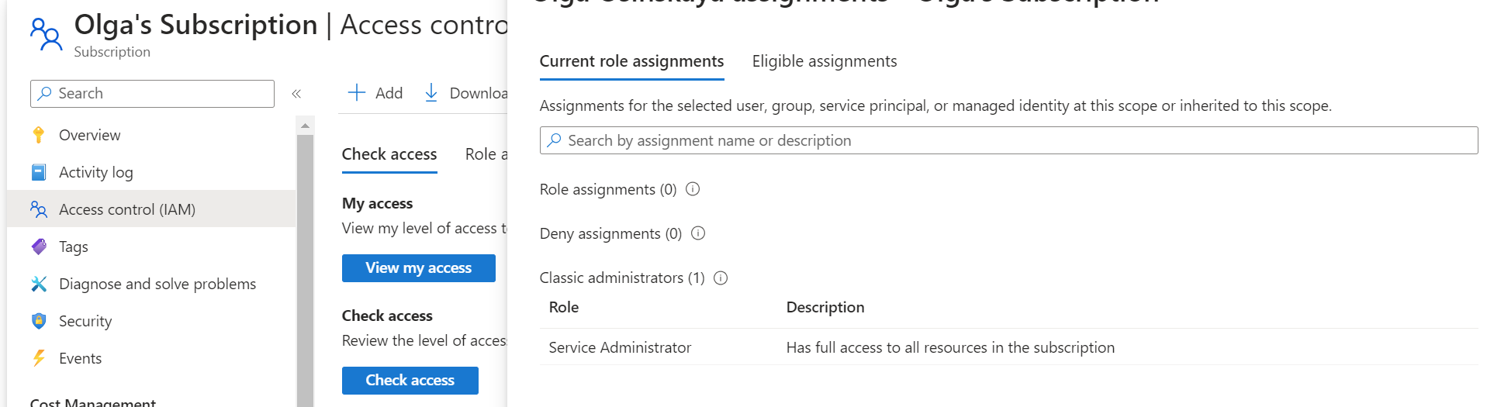The height and width of the screenshot is (407, 1487).
Task: Open Tags in the sidebar
Action: [x=151, y=247]
